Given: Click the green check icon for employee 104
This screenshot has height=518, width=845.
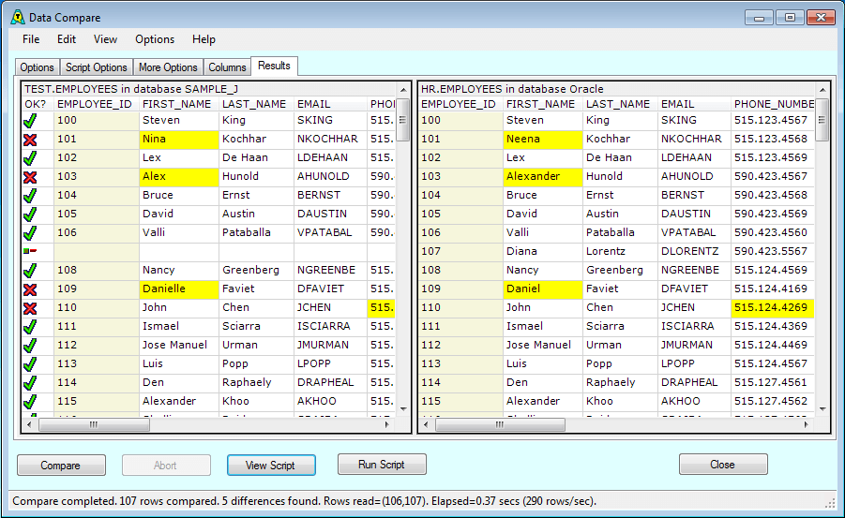Looking at the screenshot, I should pyautogui.click(x=30, y=196).
